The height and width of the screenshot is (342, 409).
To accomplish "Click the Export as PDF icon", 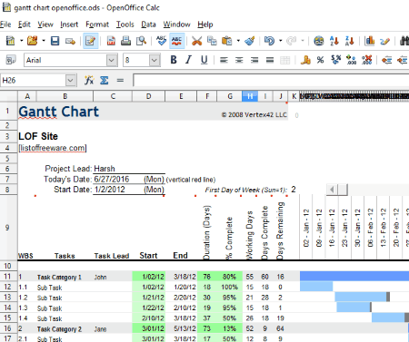I will click(x=111, y=41).
